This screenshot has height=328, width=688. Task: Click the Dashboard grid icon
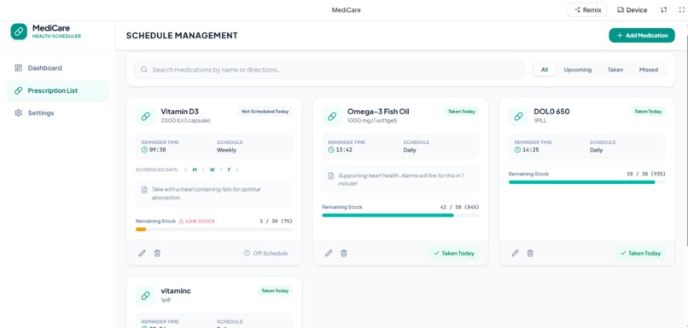pos(19,68)
